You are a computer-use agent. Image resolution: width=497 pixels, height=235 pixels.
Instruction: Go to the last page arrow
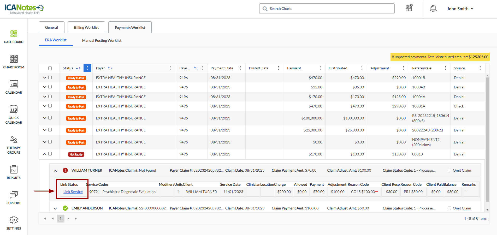click(76, 219)
